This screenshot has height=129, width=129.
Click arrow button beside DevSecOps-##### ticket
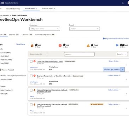(x=123, y=70)
